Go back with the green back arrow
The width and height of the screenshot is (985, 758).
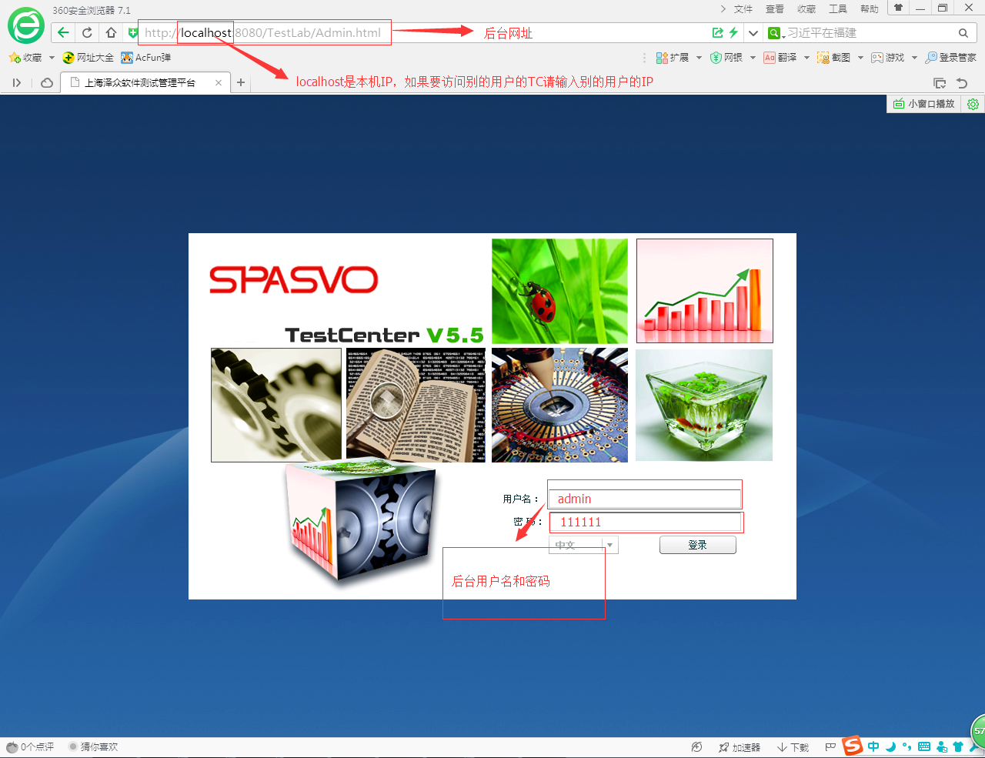point(63,32)
